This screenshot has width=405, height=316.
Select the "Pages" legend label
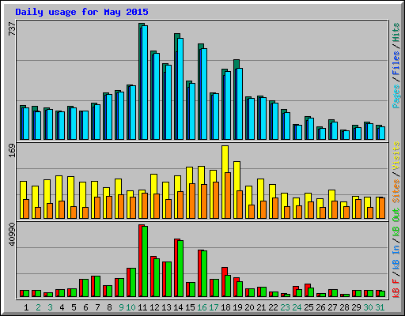point(396,96)
